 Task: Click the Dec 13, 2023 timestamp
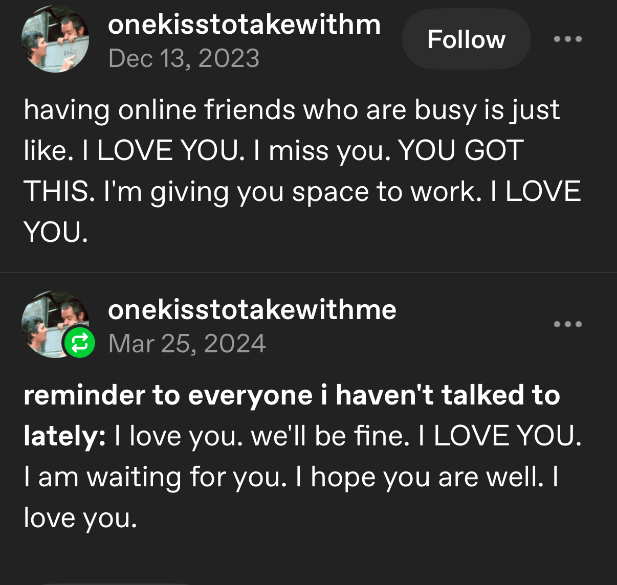[184, 58]
